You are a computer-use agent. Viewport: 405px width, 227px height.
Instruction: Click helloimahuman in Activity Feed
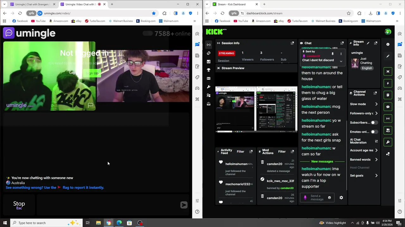coord(236,164)
